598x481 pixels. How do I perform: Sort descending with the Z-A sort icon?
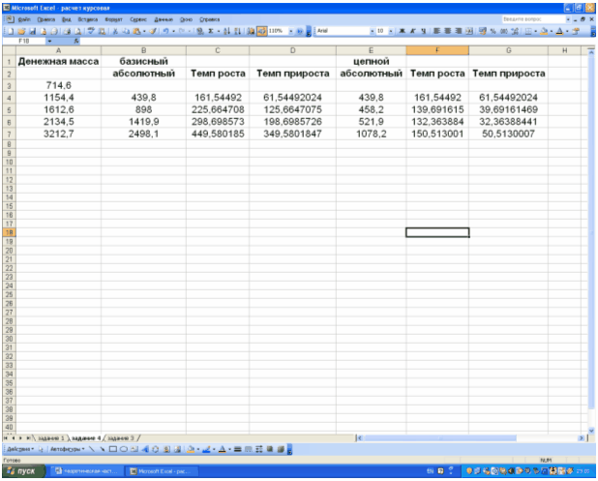(237, 31)
